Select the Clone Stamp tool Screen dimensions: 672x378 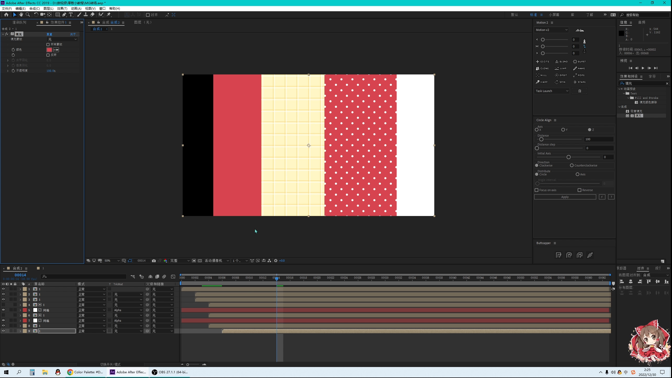[x=86, y=15]
